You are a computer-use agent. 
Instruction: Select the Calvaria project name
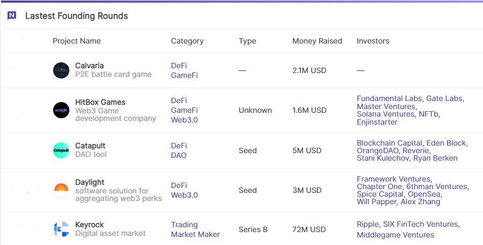coord(89,66)
